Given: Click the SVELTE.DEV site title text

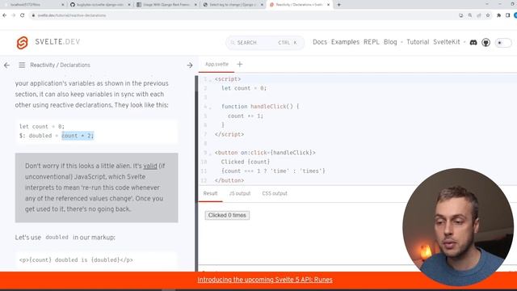Looking at the screenshot, I should pyautogui.click(x=57, y=42).
